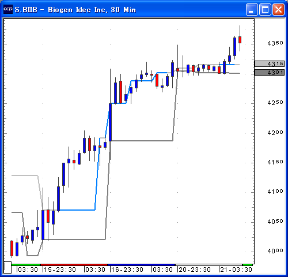The image size is (288, 277).
Task: Click the 4050 price axis label
Action: click(275, 222)
